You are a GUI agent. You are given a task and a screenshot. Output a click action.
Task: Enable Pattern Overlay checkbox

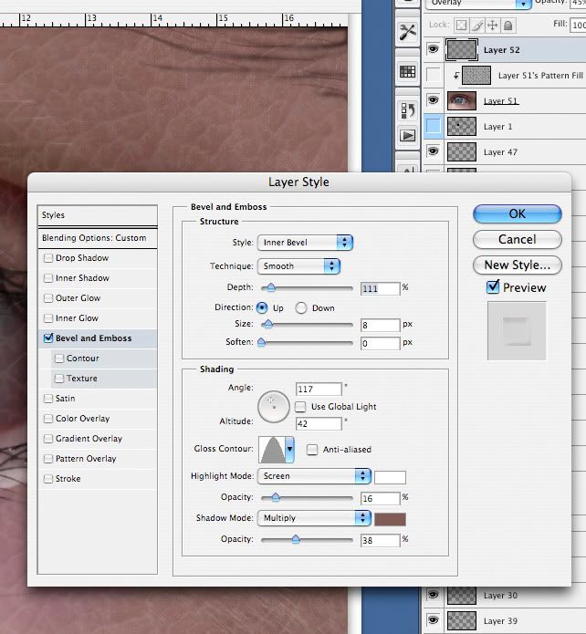[x=48, y=459]
